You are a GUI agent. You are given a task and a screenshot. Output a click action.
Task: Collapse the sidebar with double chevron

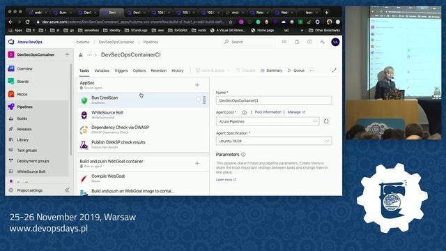(67, 190)
